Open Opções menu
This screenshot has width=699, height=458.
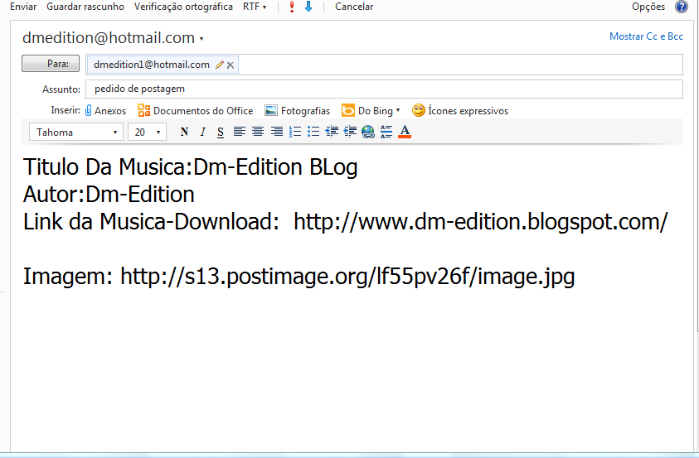point(648,7)
